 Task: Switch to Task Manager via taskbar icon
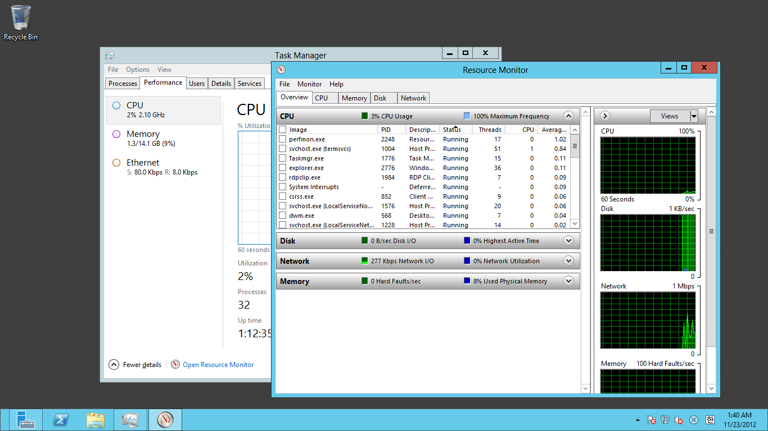[x=130, y=420]
